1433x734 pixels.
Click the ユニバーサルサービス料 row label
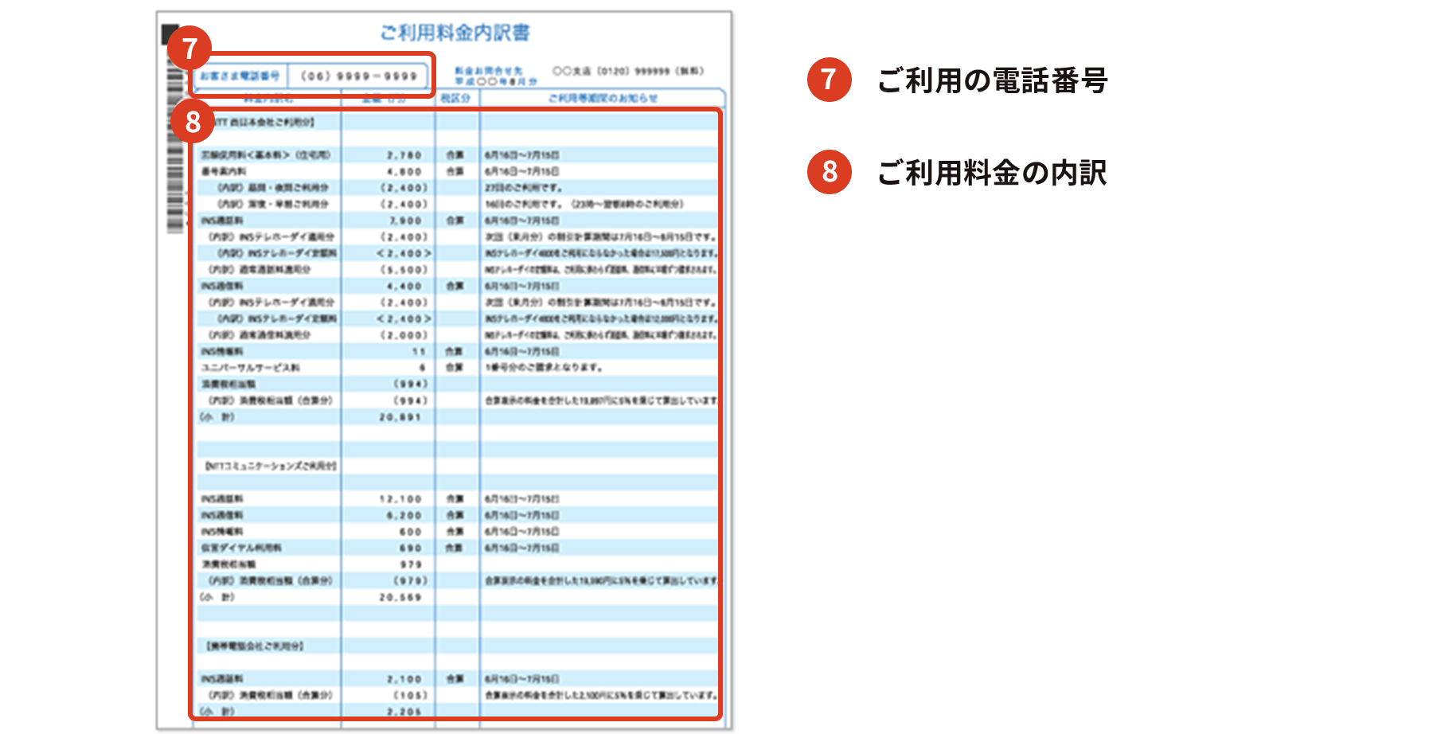click(x=251, y=368)
